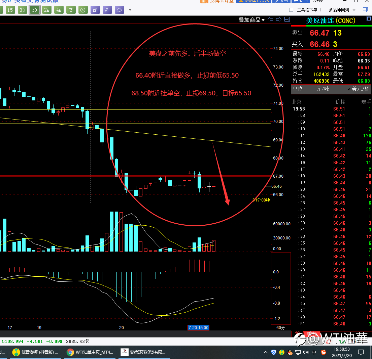Click the 19:58 tick row
This screenshot has height=359, width=372.
pos(331,109)
